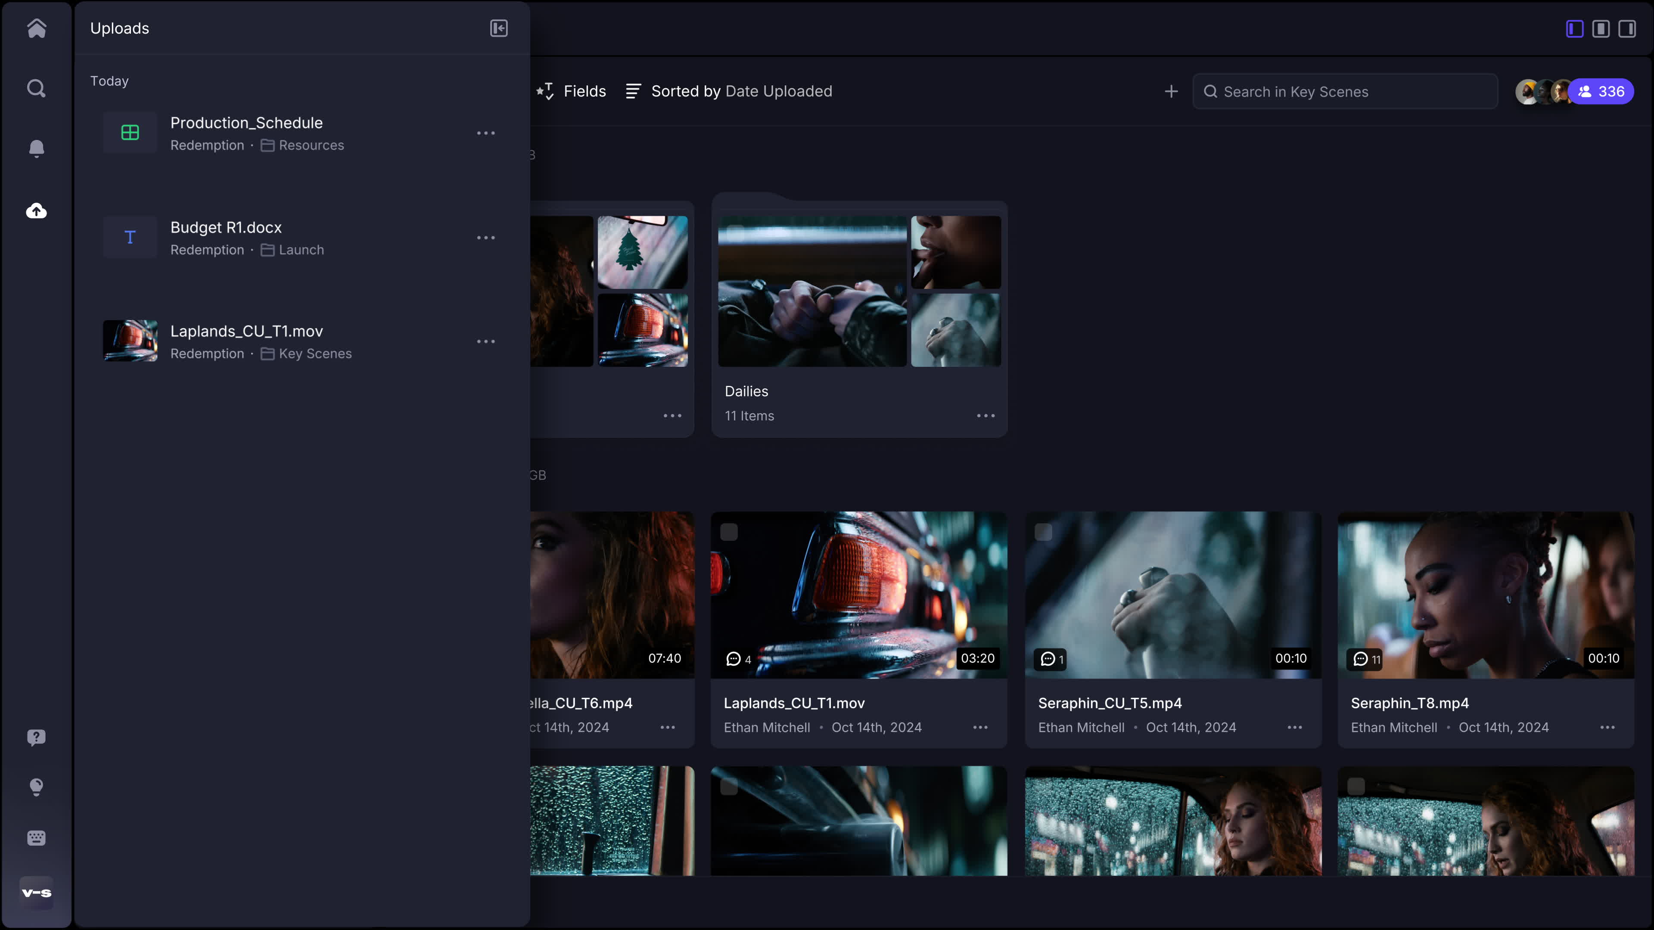Tick the checkbox on the Seraphin_CU_T5.mp4 thumbnail
Image resolution: width=1654 pixels, height=930 pixels.
coord(1043,531)
